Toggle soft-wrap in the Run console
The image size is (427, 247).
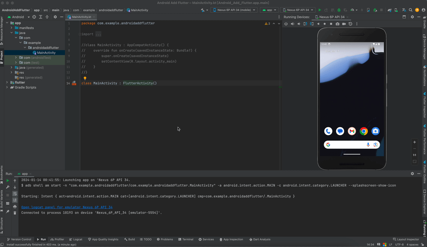click(x=15, y=194)
